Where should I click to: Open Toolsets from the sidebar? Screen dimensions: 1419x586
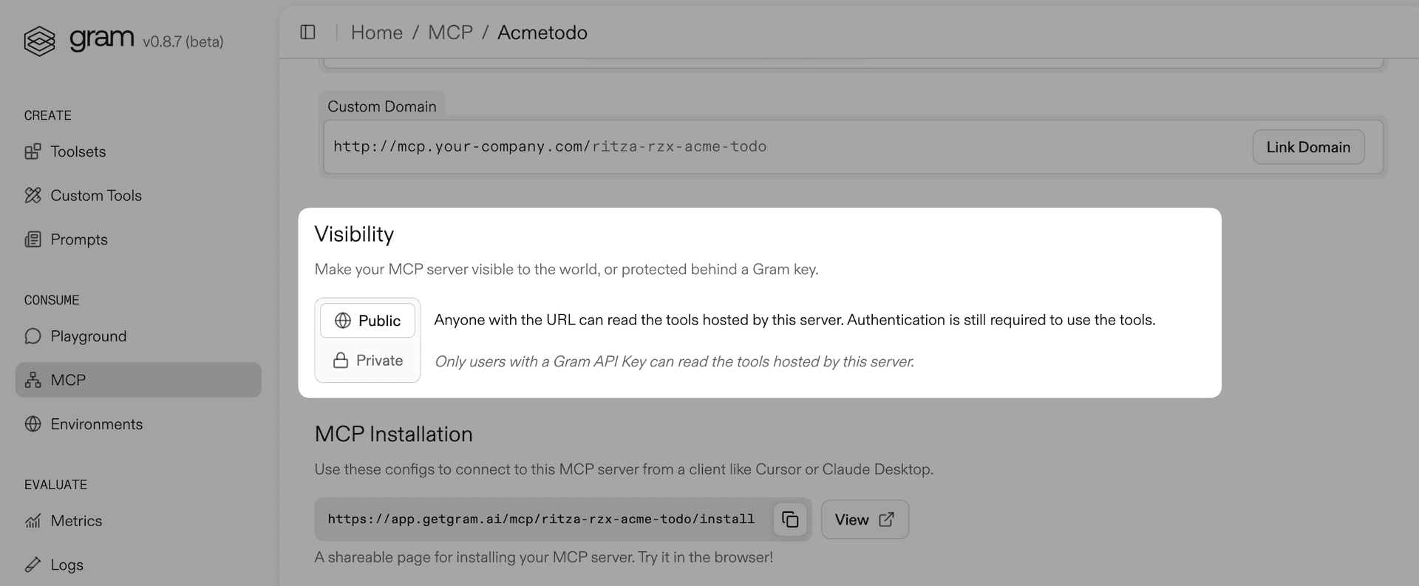click(x=78, y=151)
